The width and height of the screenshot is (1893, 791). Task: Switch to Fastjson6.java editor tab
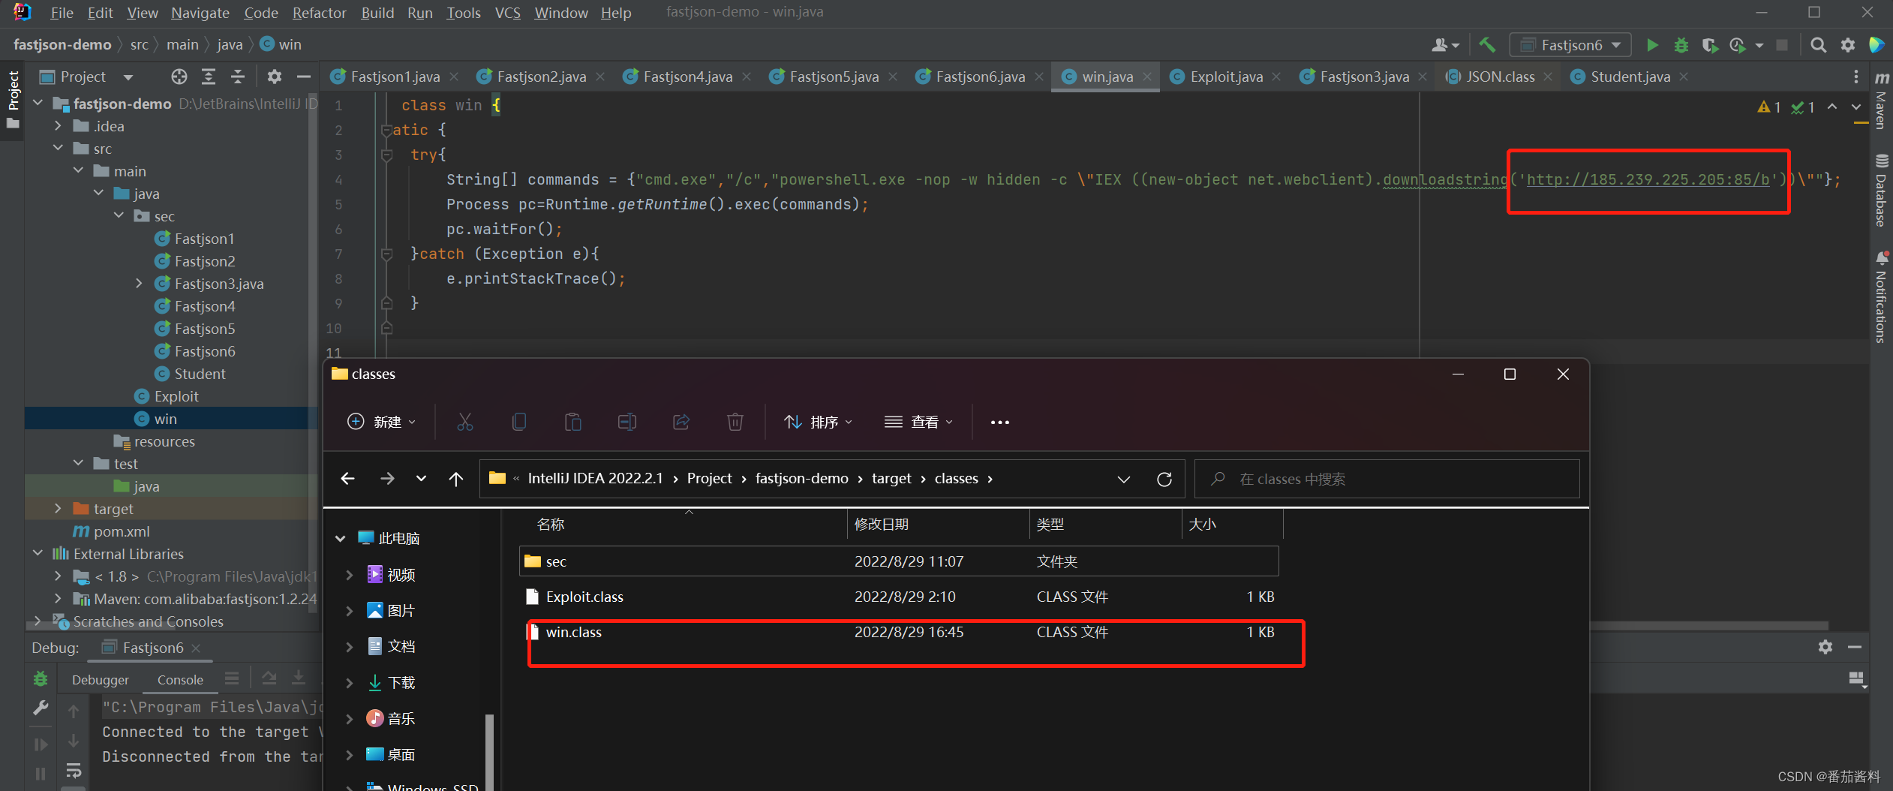pos(980,77)
